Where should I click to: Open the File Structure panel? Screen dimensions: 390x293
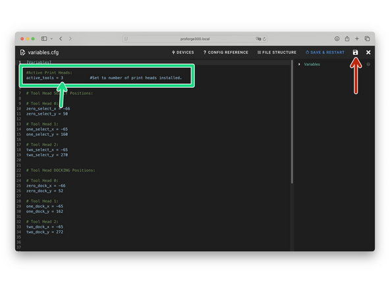tap(277, 52)
